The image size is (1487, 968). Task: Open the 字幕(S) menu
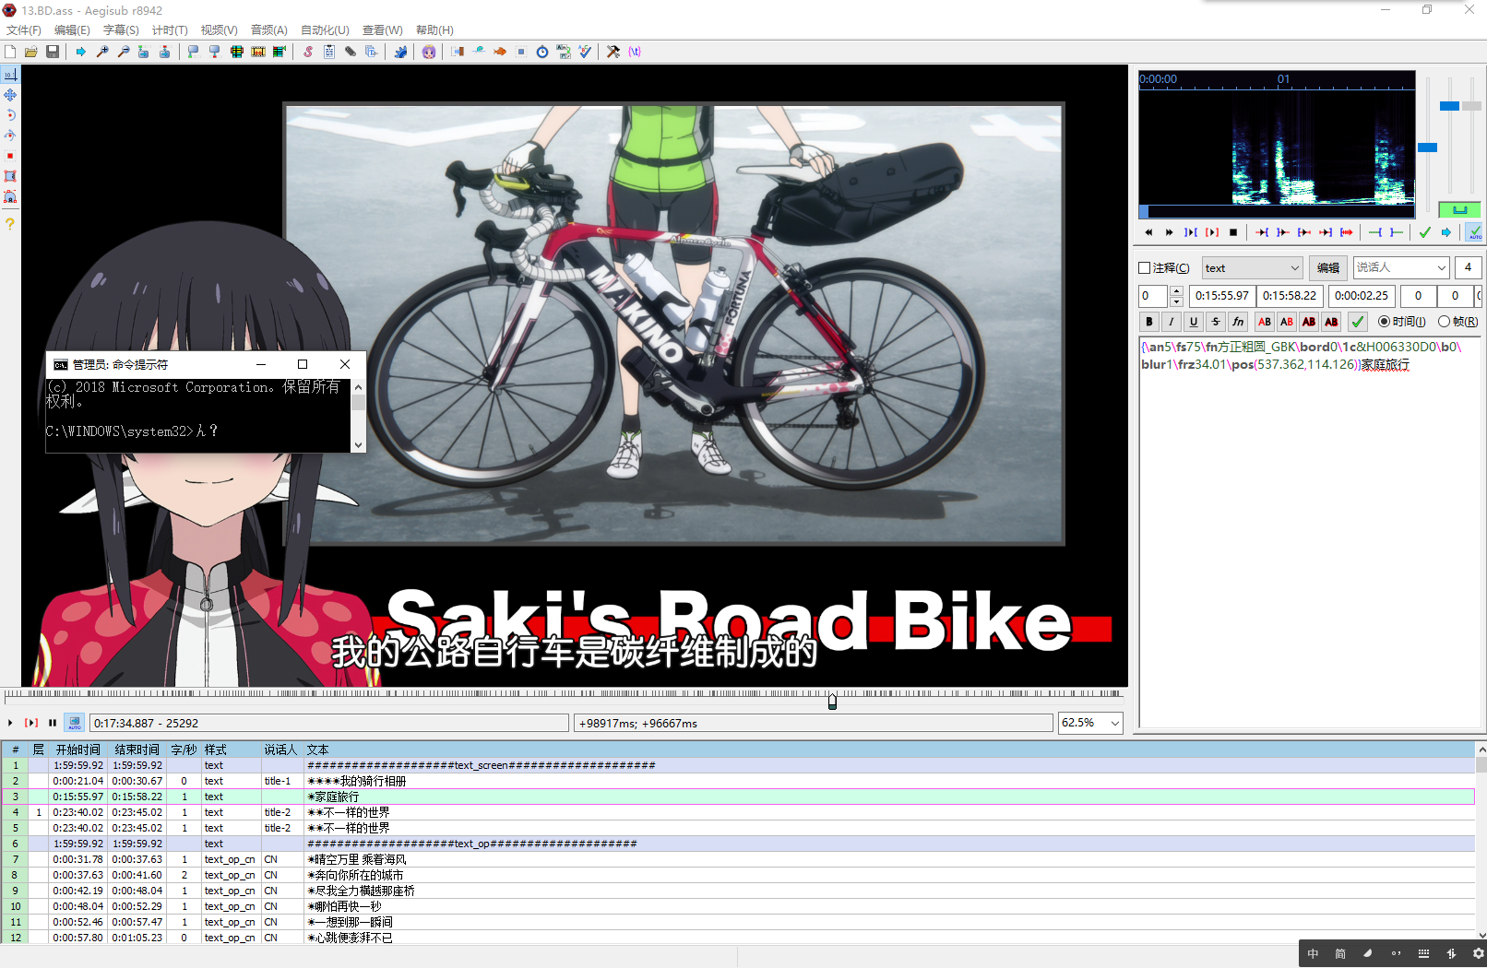pyautogui.click(x=121, y=30)
